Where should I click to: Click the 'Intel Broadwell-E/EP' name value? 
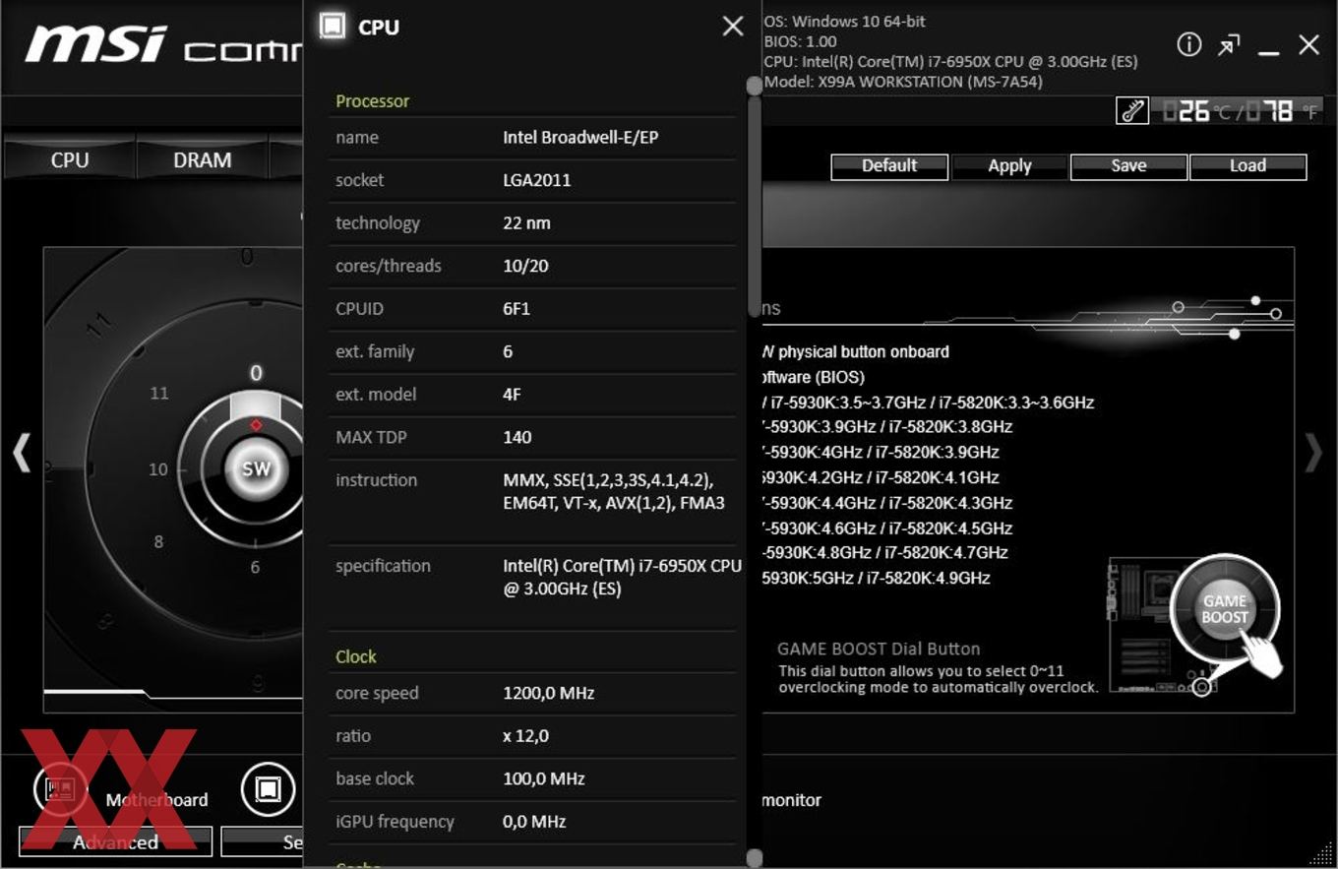click(580, 137)
